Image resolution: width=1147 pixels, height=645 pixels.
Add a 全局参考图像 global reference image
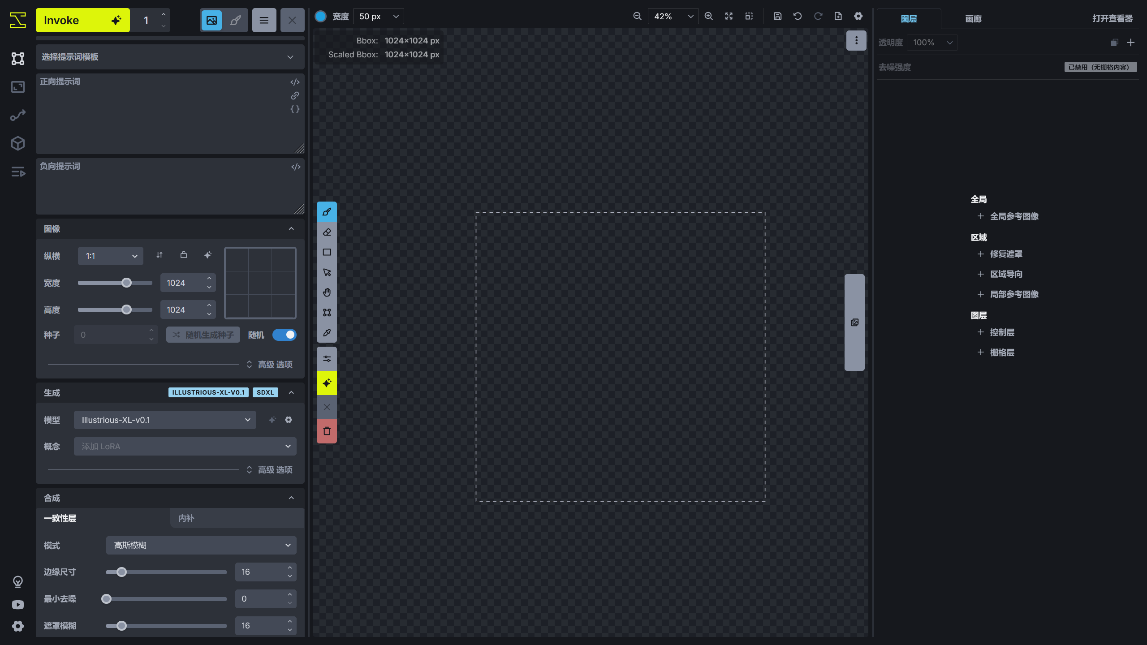click(x=1008, y=216)
